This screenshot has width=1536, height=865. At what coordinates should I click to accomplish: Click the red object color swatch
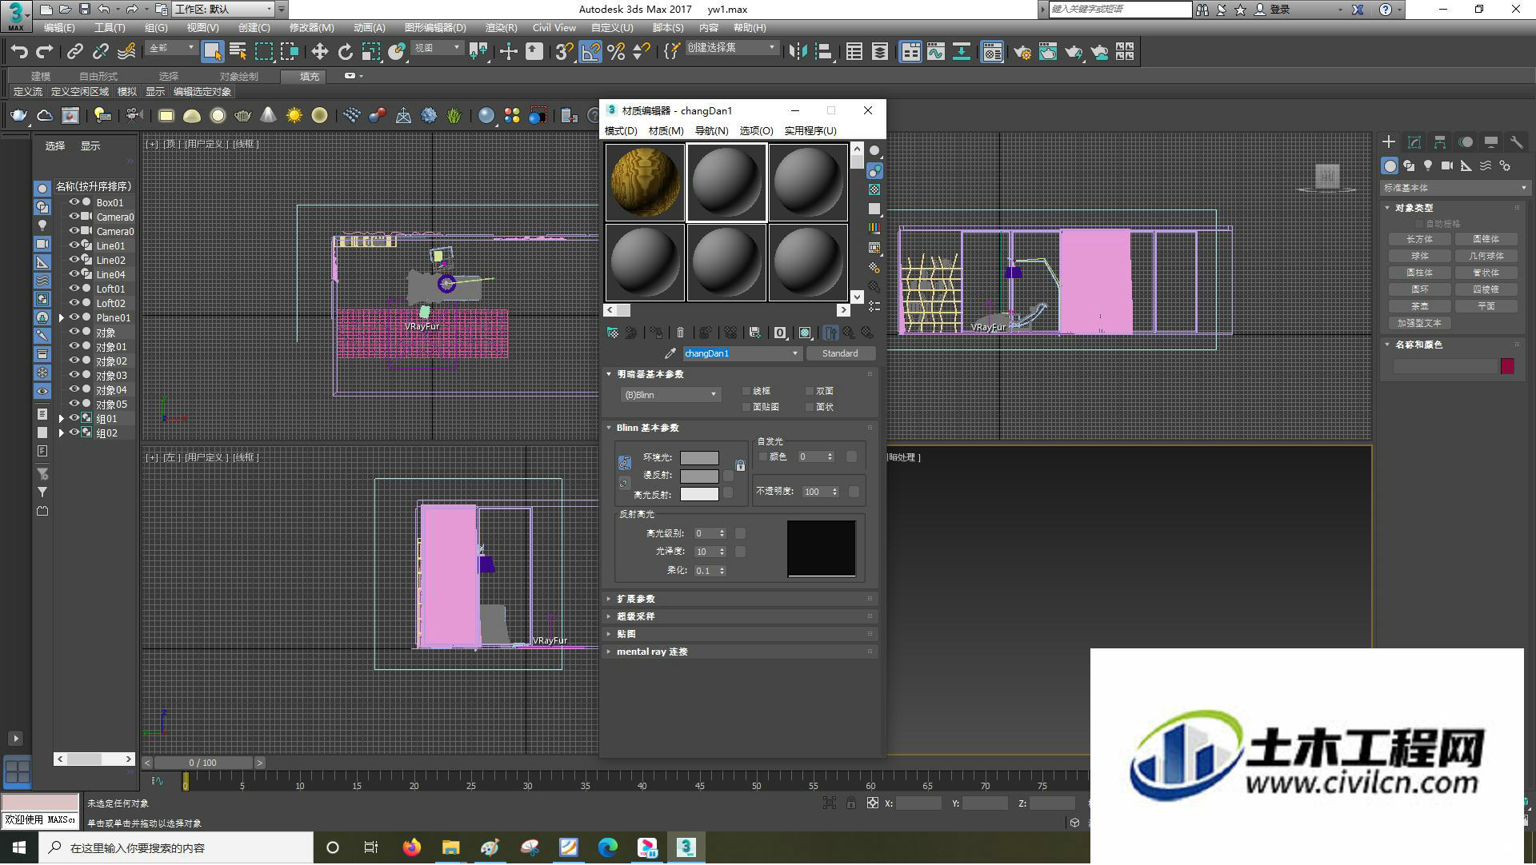coord(1508,366)
